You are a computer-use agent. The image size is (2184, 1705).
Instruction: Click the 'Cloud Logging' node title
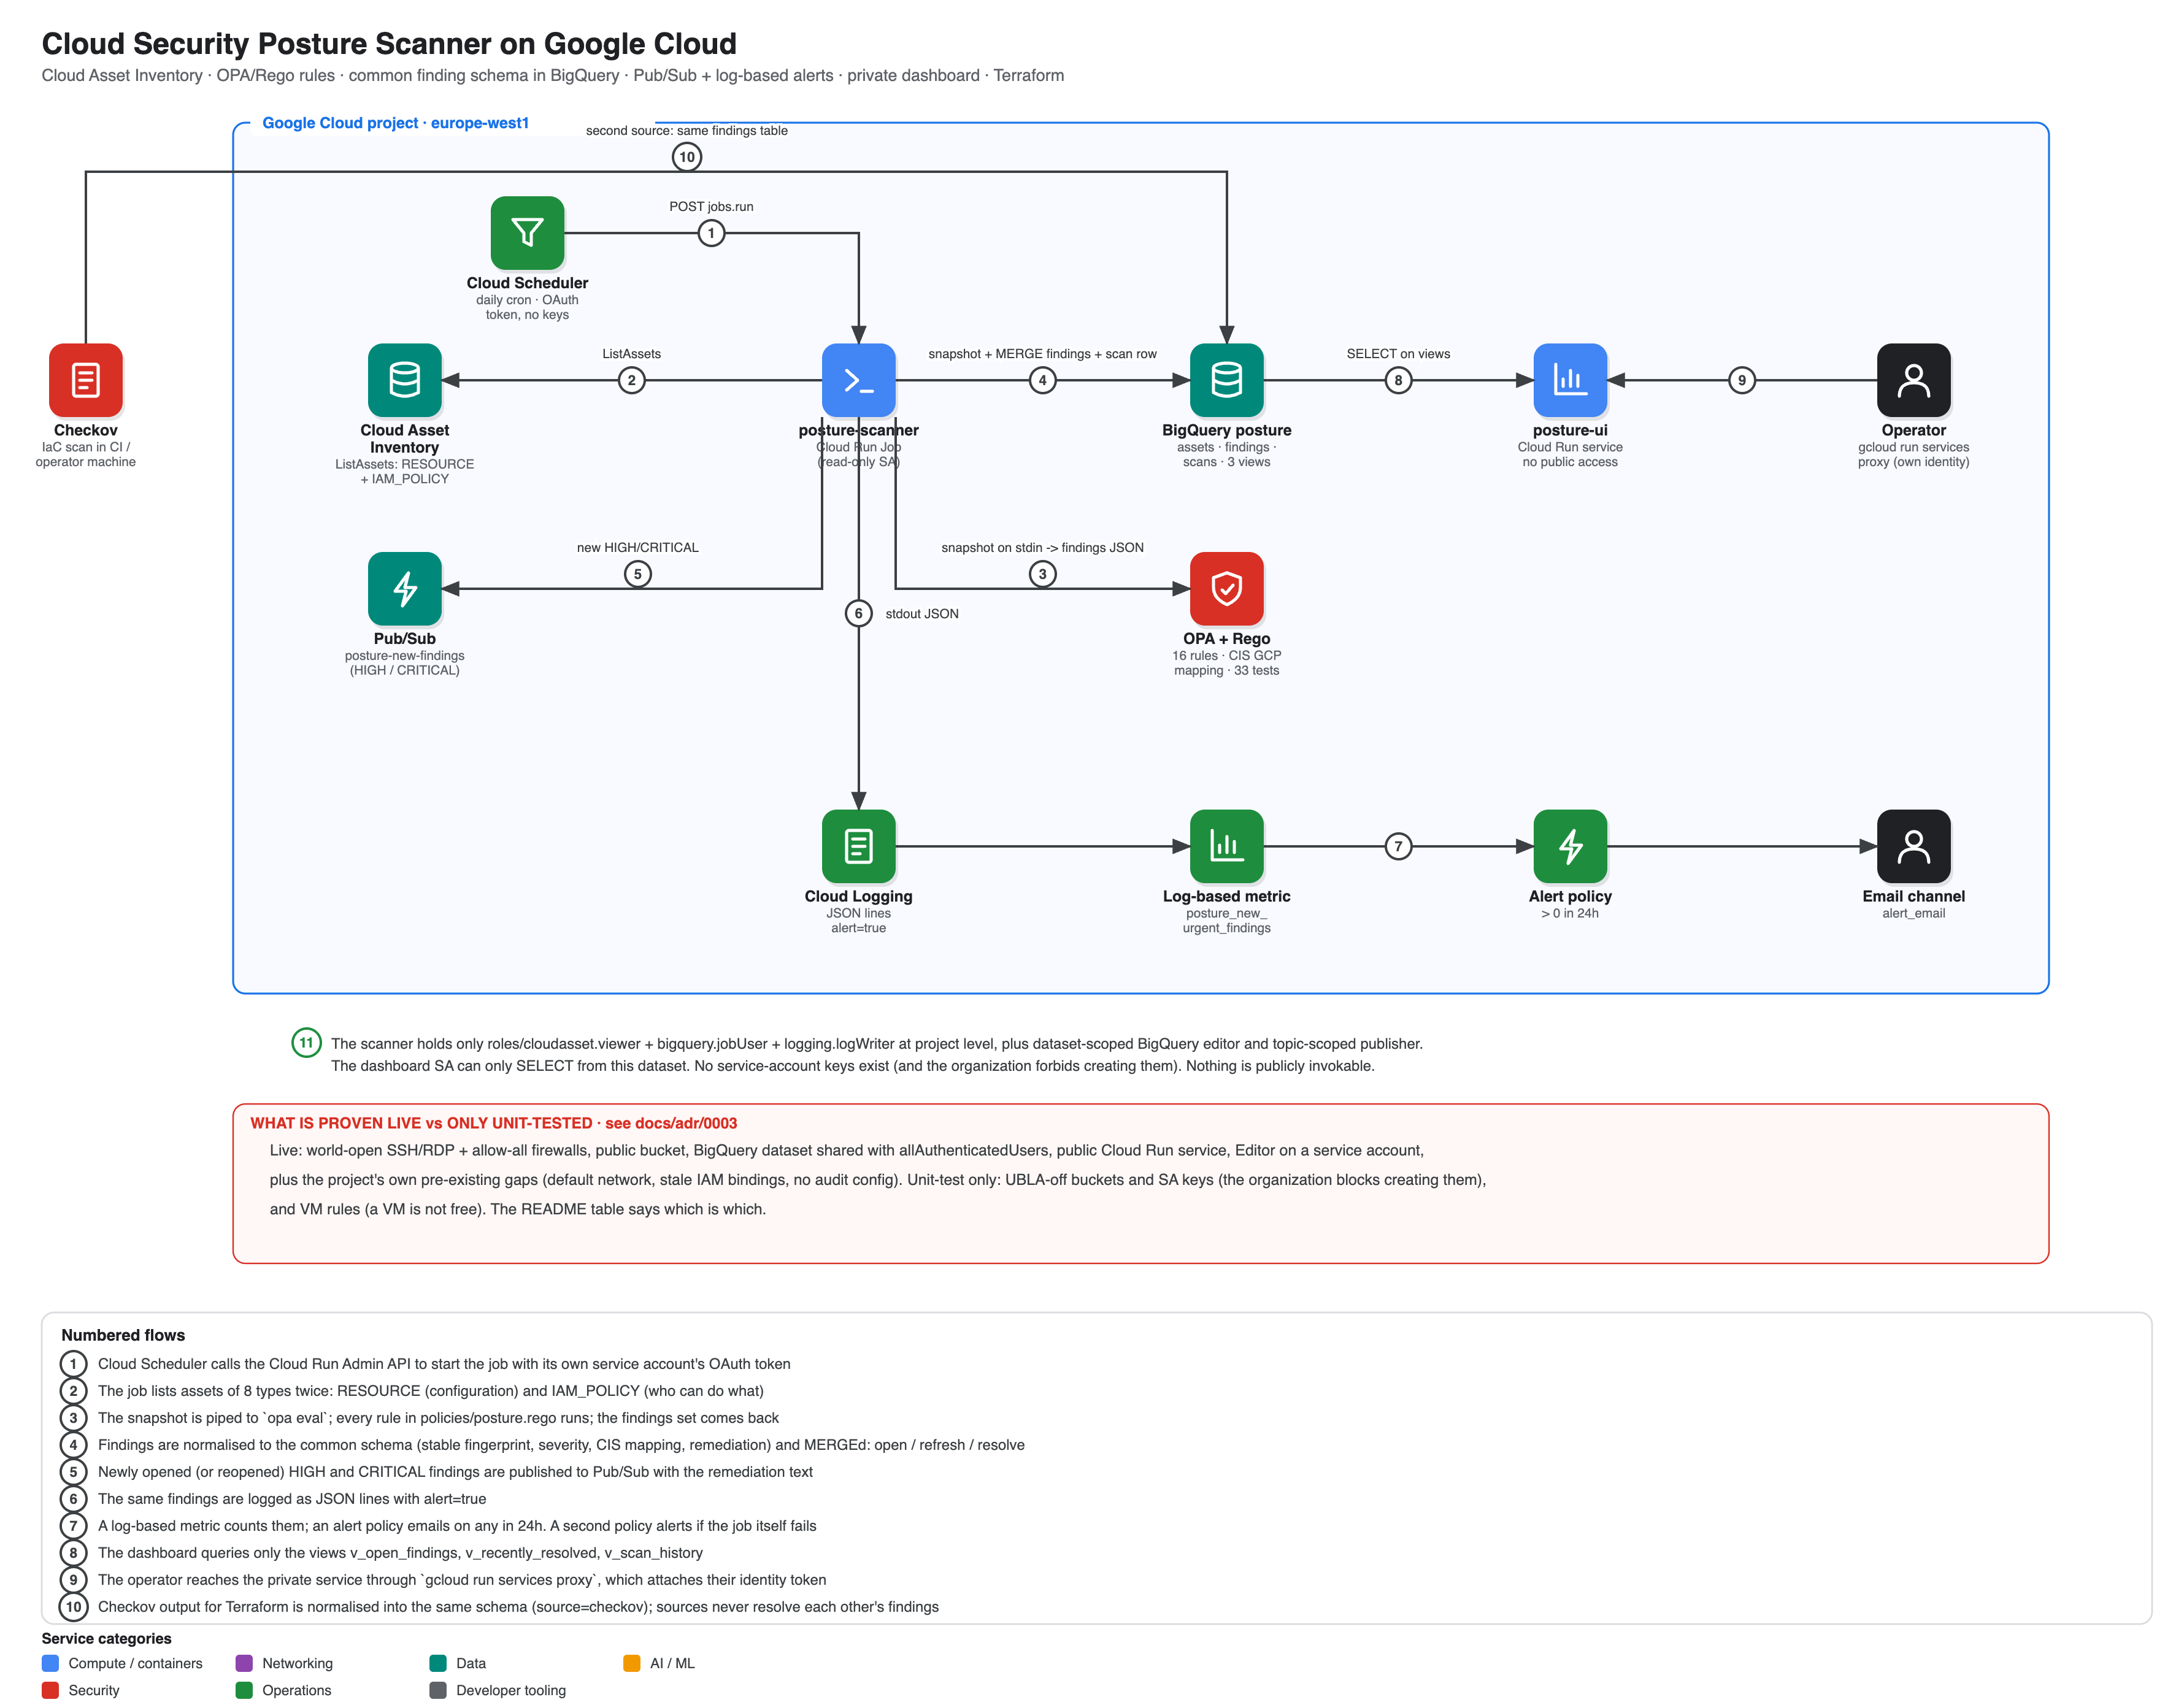859,896
